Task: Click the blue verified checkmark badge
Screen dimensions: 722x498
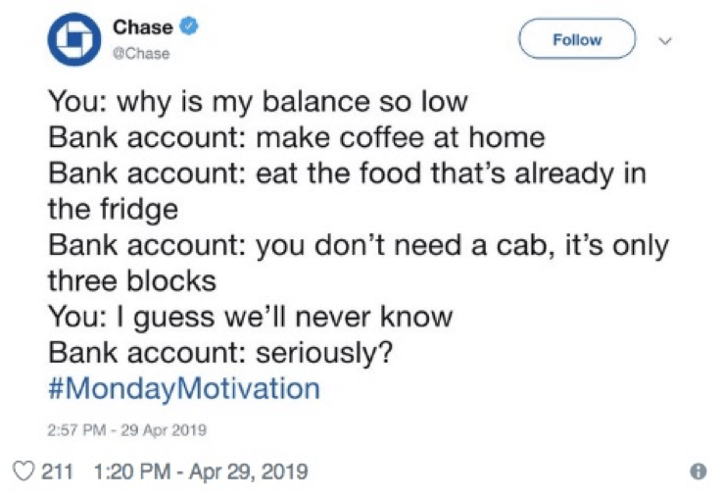Action: tap(189, 25)
